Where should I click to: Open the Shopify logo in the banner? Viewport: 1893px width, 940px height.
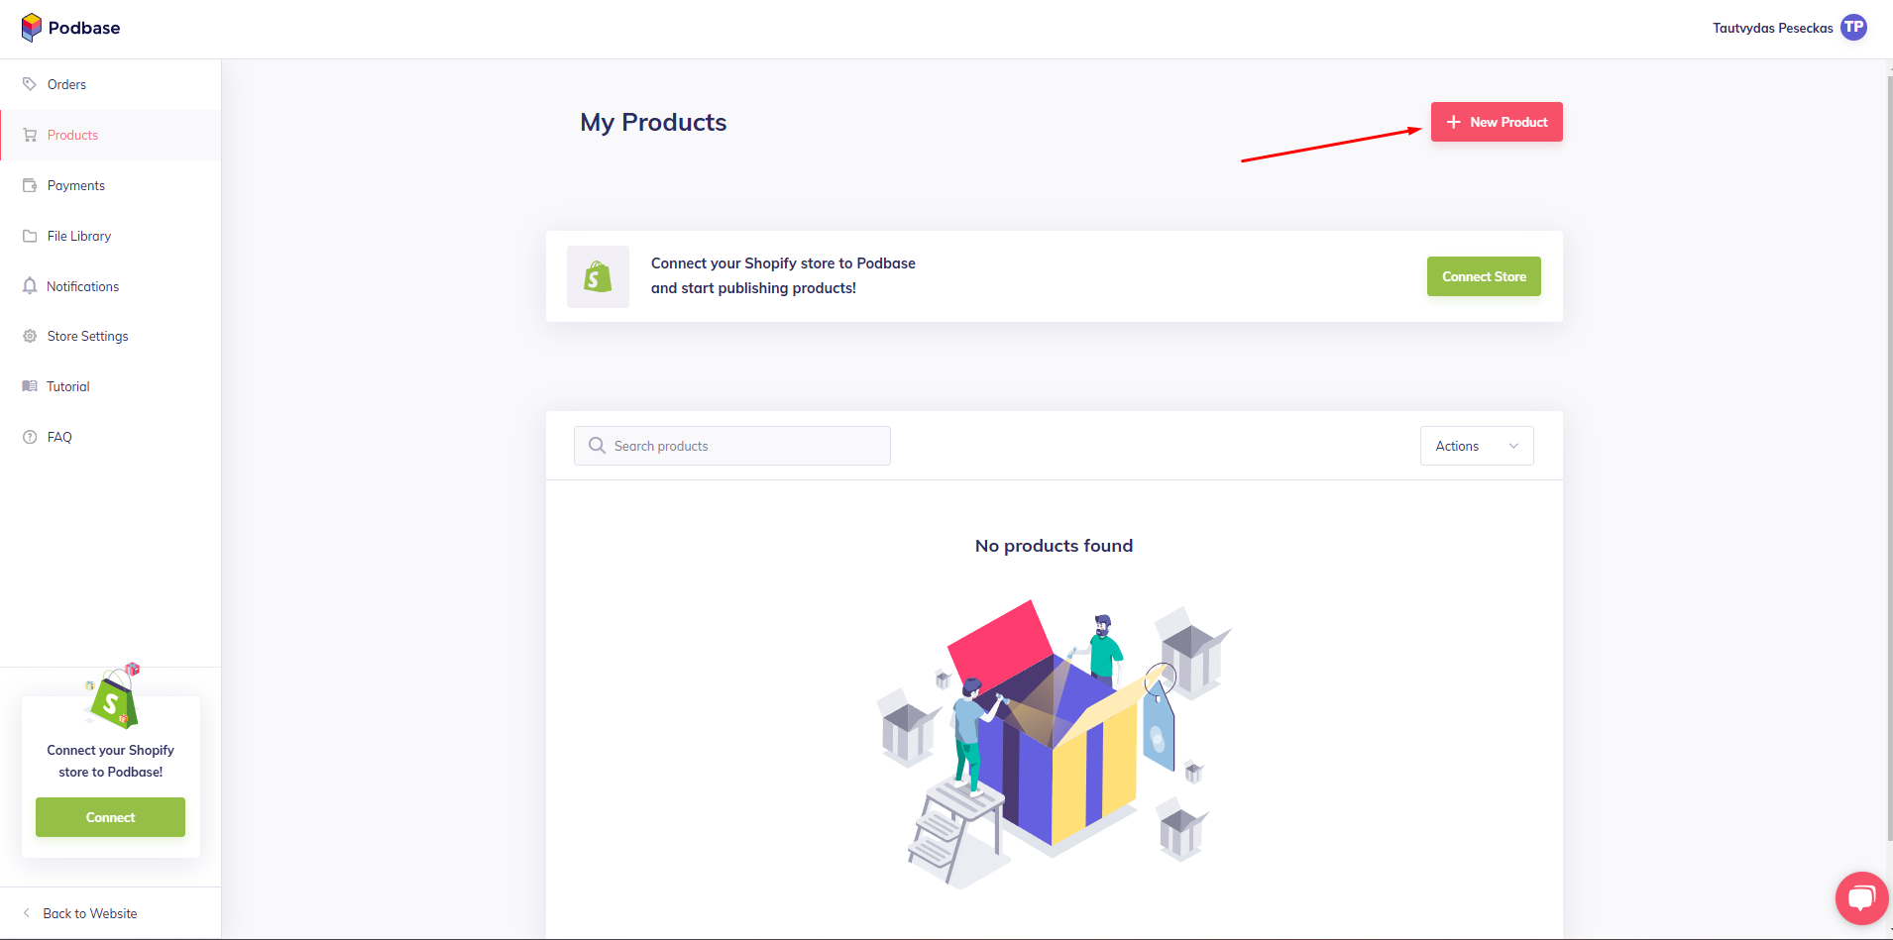pyautogui.click(x=597, y=276)
